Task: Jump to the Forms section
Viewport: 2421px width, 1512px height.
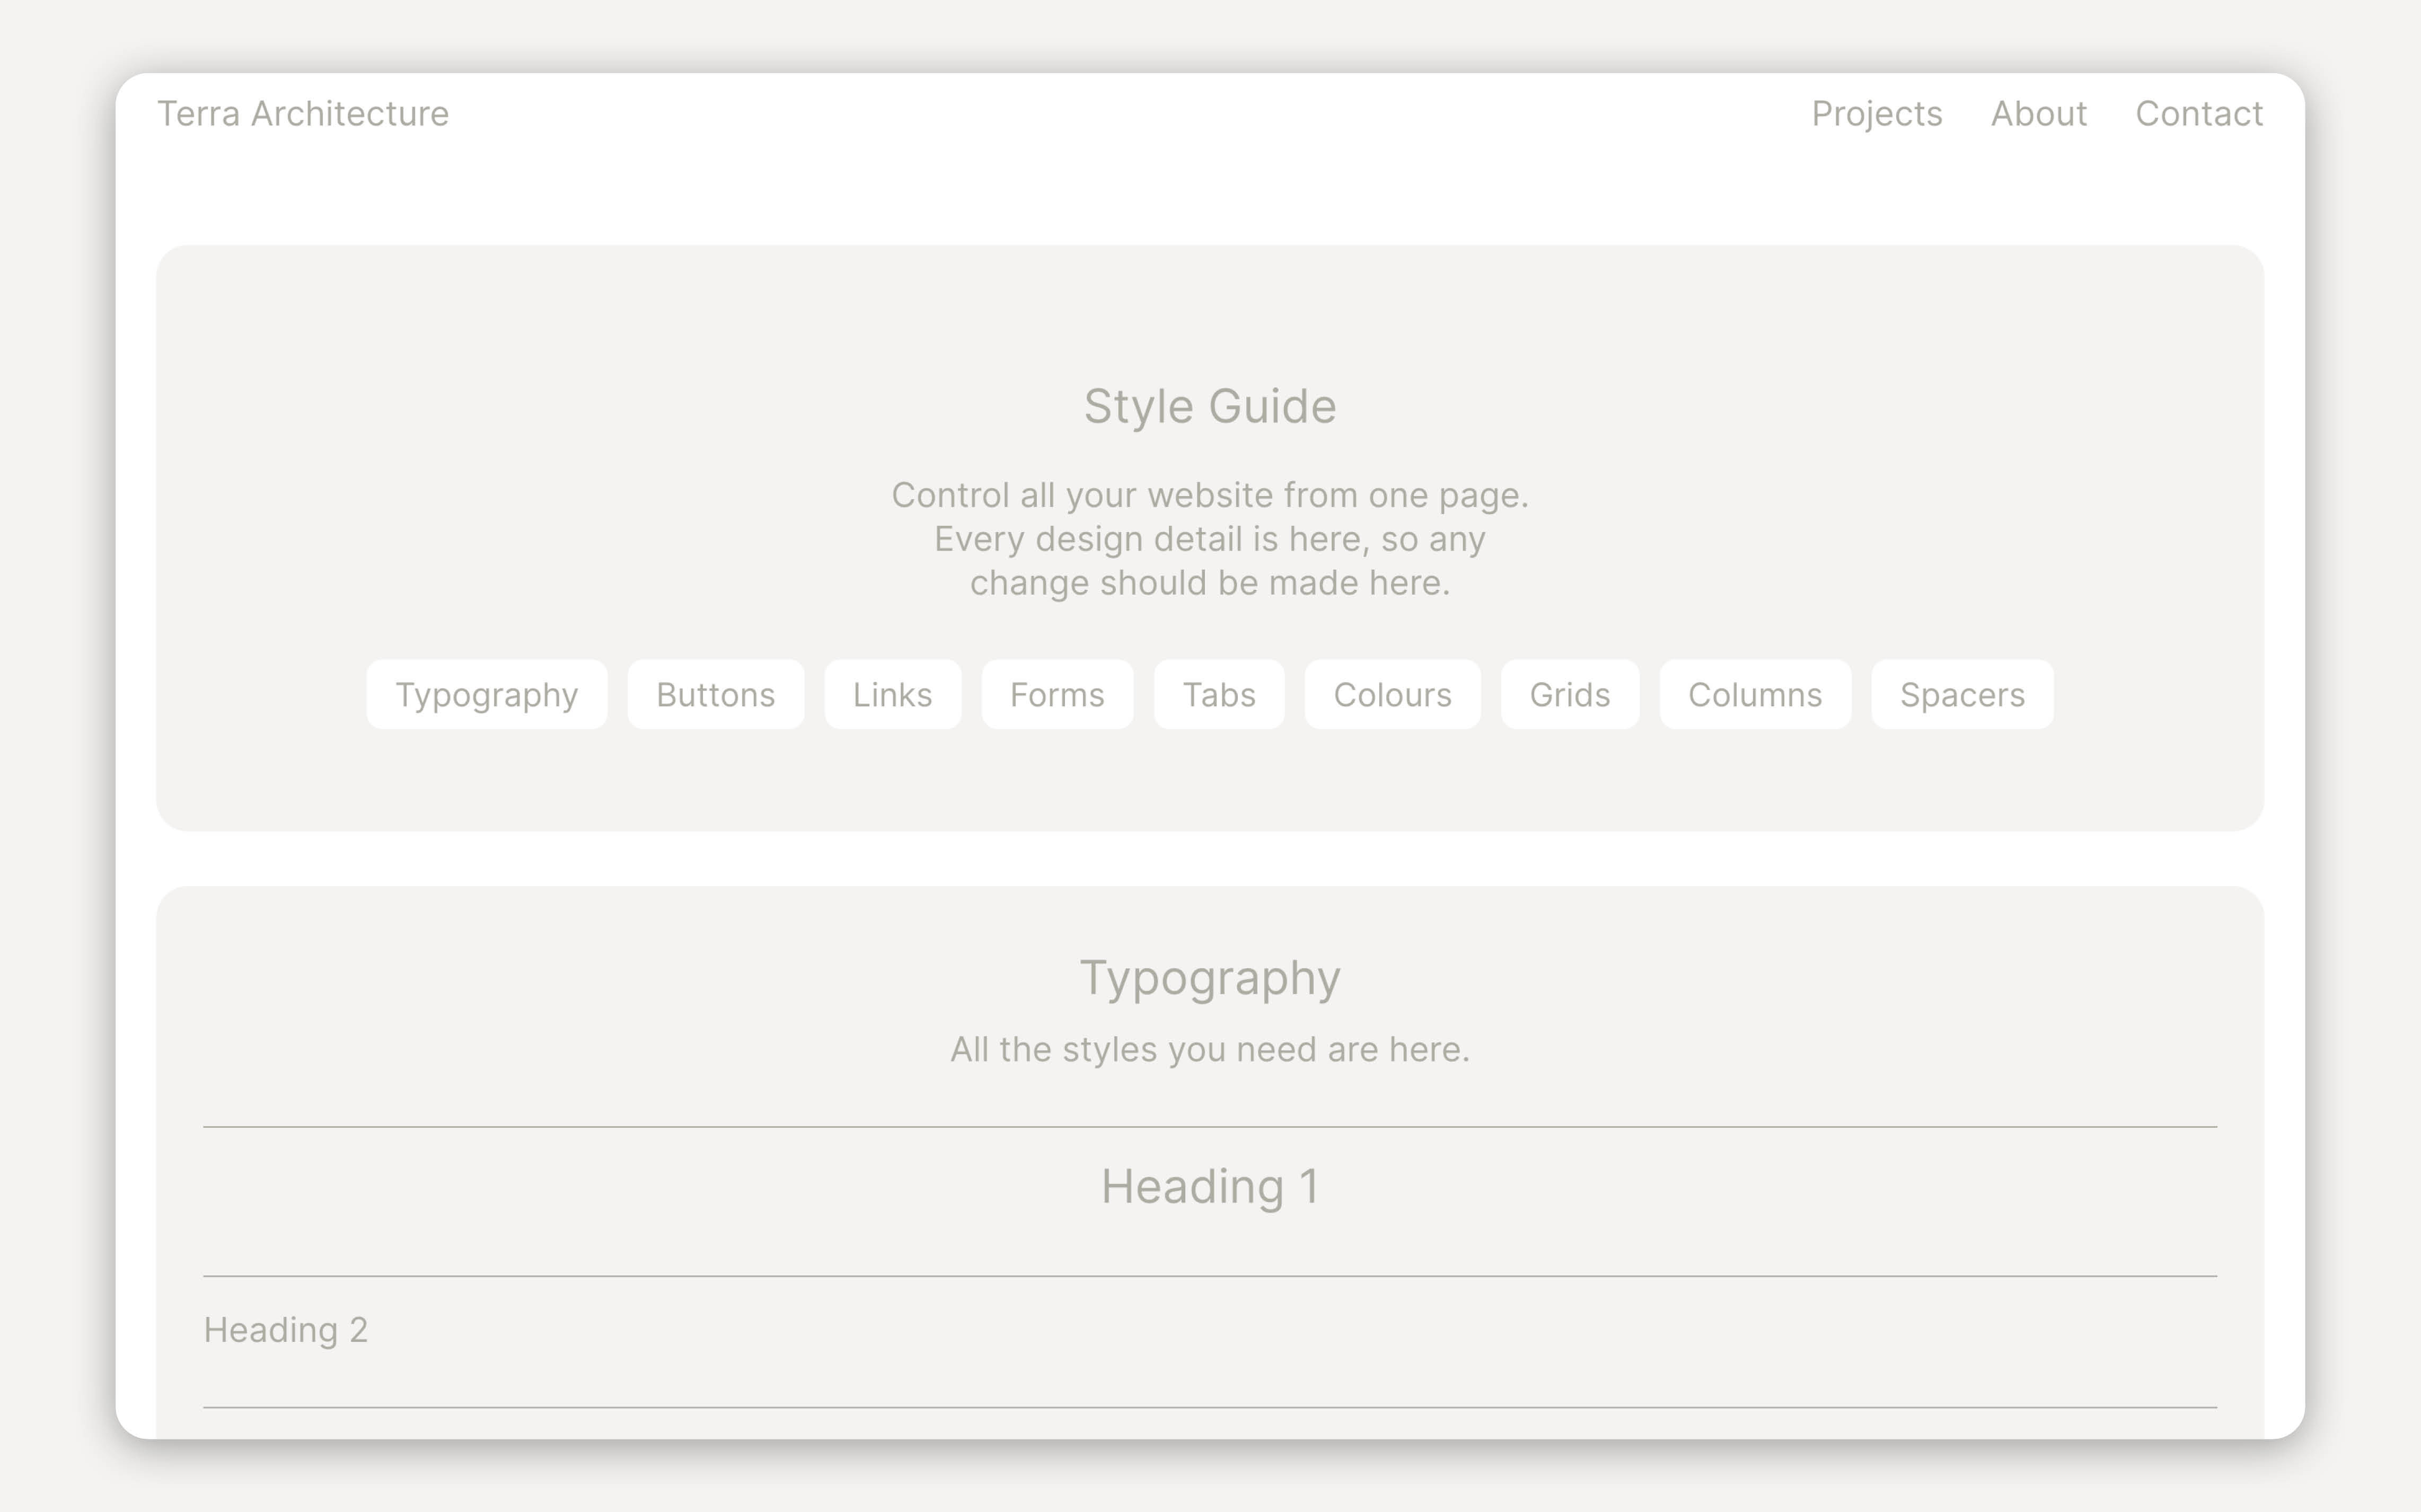Action: pos(1057,694)
